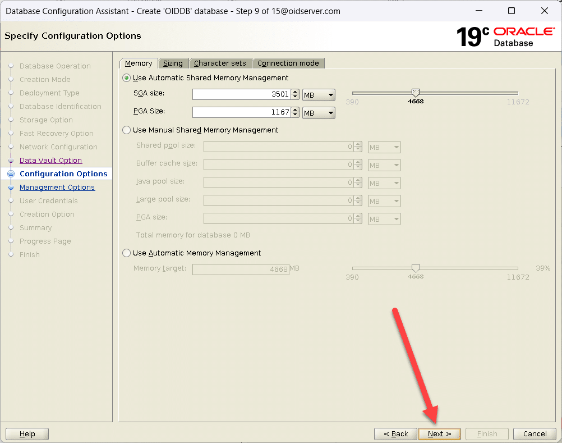Open the Character sets tab
Image resolution: width=562 pixels, height=443 pixels.
click(220, 63)
